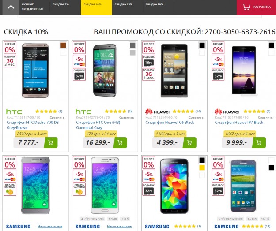Select the brown color swatch for HTC Desire
This screenshot has height=231, width=276.
pos(63,45)
